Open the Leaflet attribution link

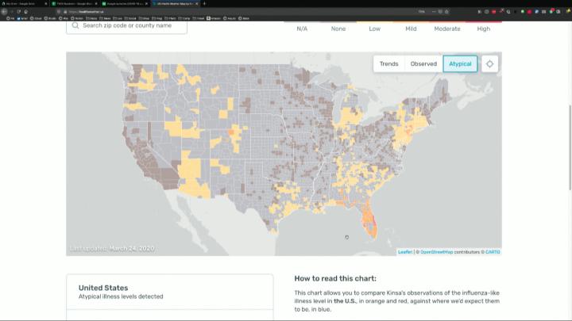tap(404, 252)
